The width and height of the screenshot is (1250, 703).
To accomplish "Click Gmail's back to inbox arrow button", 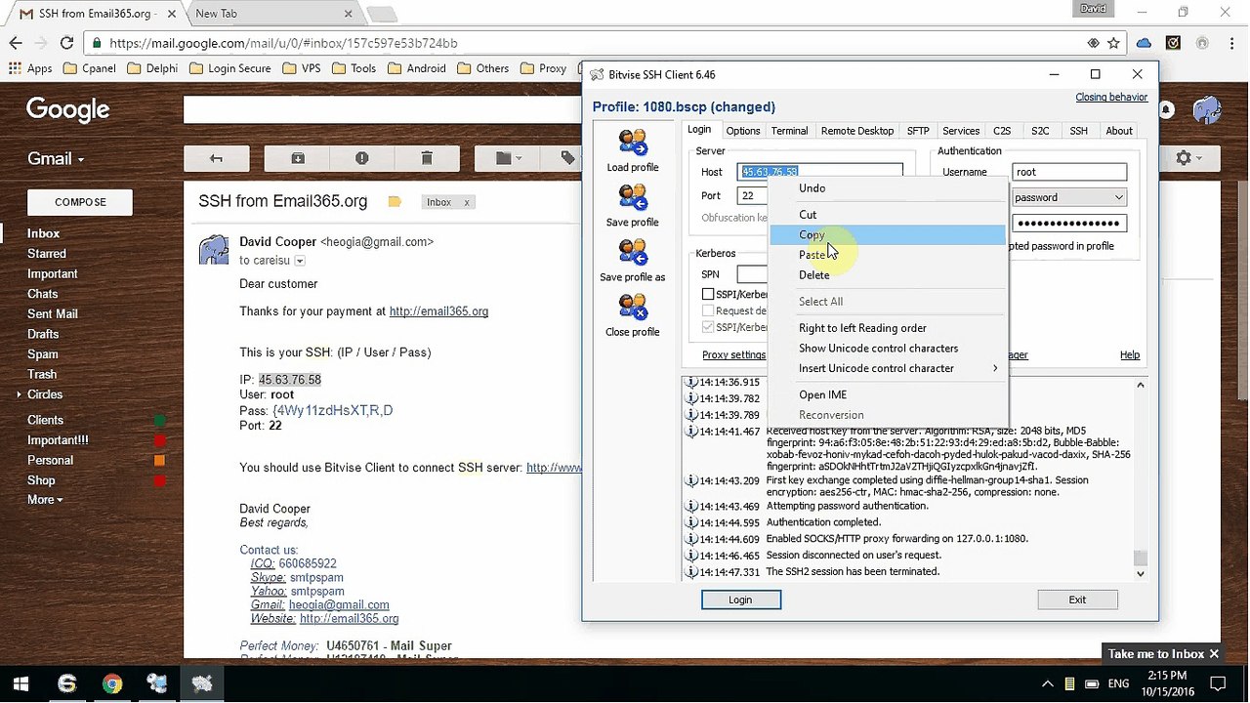I will point(216,158).
